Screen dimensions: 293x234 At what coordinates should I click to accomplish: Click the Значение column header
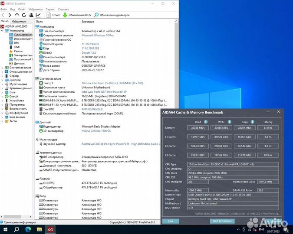point(88,22)
